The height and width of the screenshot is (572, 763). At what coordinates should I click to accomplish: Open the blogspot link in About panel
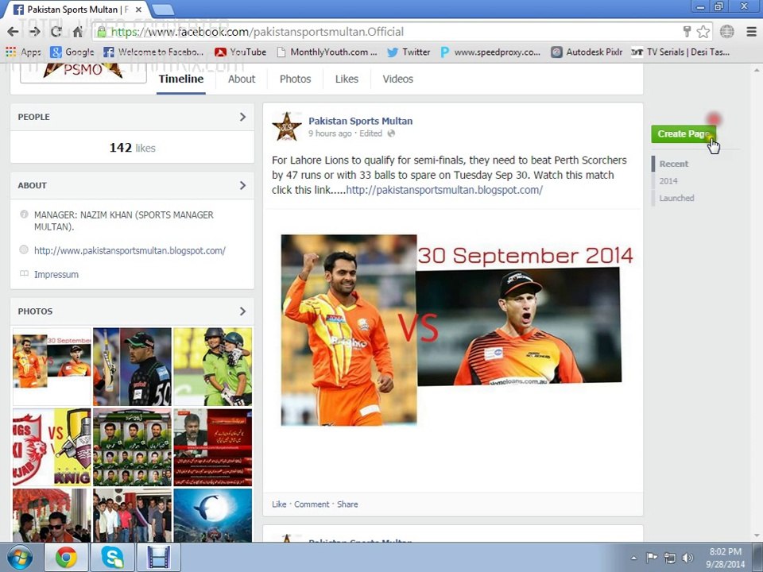[x=130, y=251]
